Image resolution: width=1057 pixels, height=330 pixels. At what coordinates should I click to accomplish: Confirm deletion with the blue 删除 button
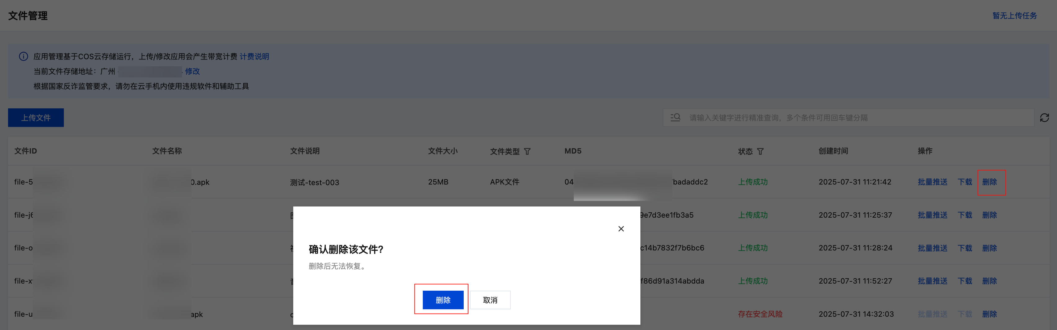click(x=443, y=300)
